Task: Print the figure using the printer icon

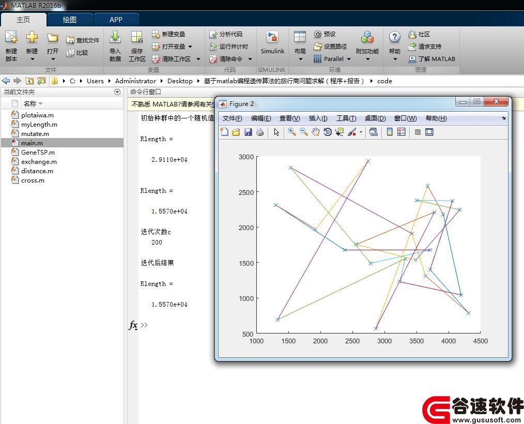Action: pyautogui.click(x=260, y=132)
